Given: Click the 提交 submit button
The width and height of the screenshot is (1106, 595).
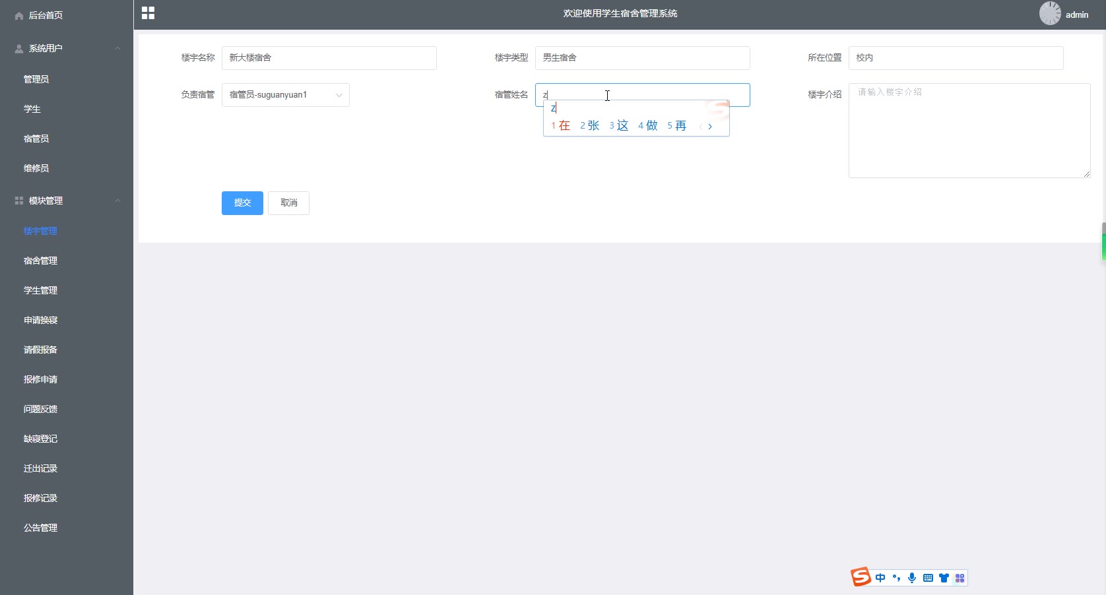Looking at the screenshot, I should coord(242,203).
